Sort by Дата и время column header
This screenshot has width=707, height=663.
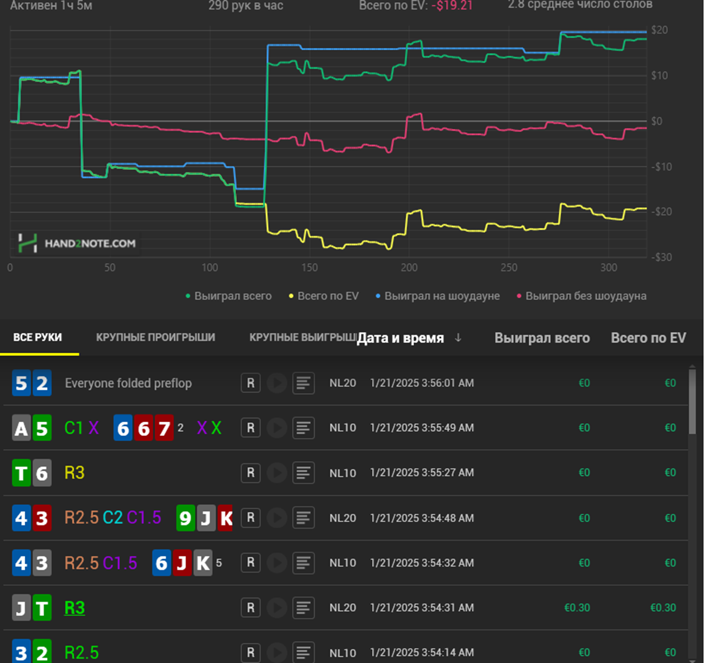(400, 338)
